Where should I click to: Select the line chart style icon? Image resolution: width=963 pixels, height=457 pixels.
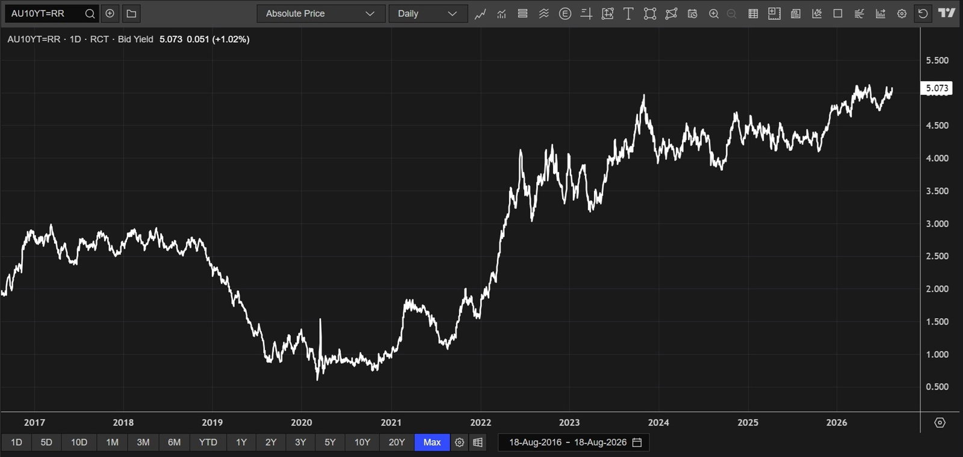pyautogui.click(x=480, y=14)
